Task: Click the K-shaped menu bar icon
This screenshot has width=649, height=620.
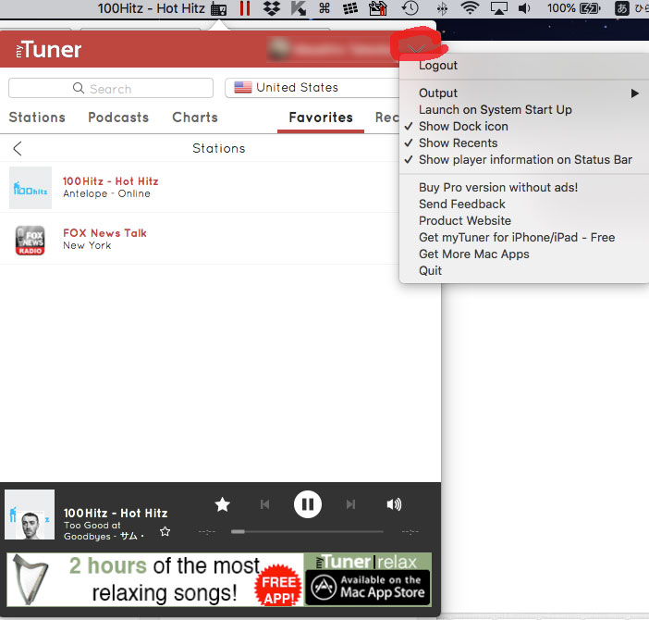Action: pyautogui.click(x=298, y=8)
